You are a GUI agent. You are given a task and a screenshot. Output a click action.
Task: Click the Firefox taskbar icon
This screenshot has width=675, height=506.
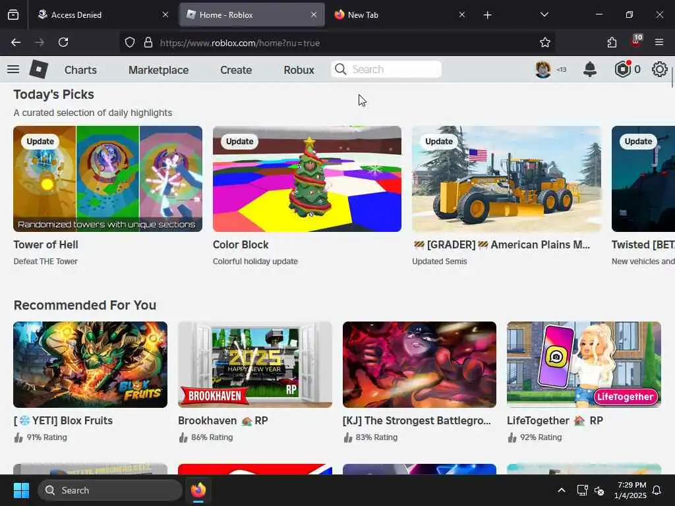point(198,490)
